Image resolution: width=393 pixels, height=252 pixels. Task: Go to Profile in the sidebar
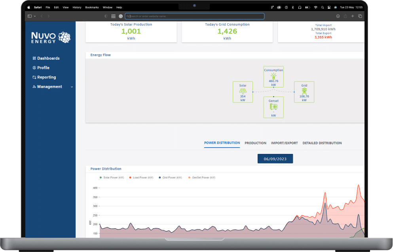click(43, 68)
